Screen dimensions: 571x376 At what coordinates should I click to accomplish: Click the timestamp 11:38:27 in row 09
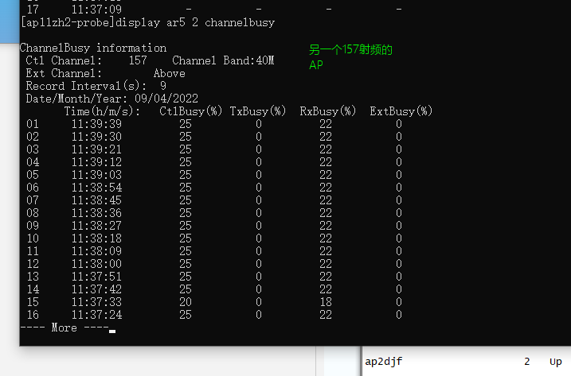coord(96,226)
